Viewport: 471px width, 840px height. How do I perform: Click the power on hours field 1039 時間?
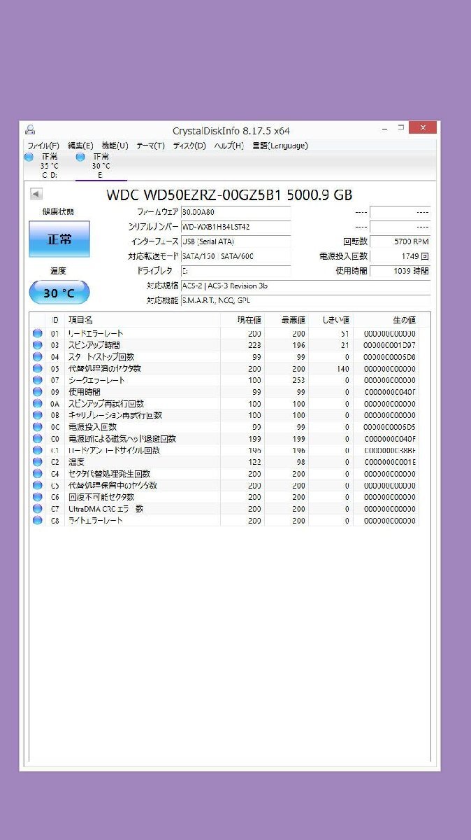coord(400,271)
